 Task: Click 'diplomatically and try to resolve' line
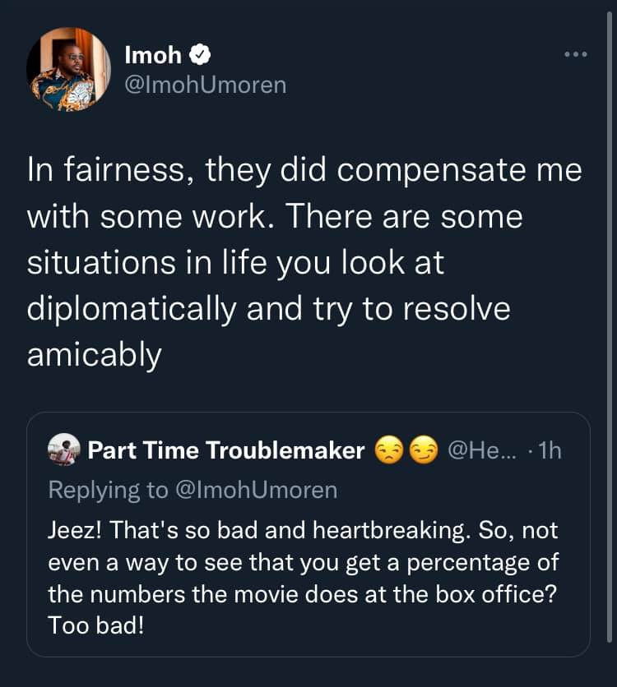click(268, 309)
